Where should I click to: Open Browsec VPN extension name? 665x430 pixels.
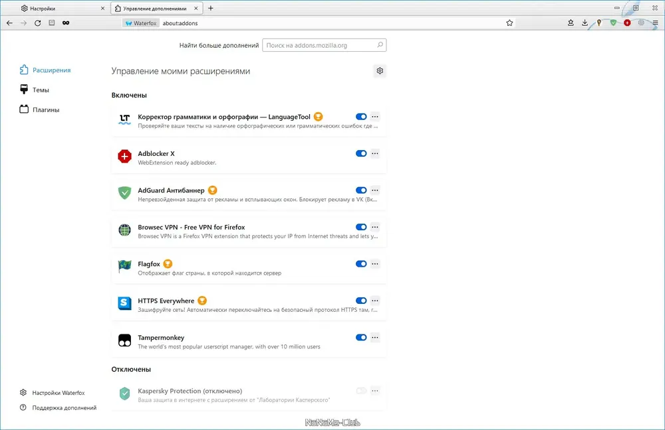click(x=192, y=227)
